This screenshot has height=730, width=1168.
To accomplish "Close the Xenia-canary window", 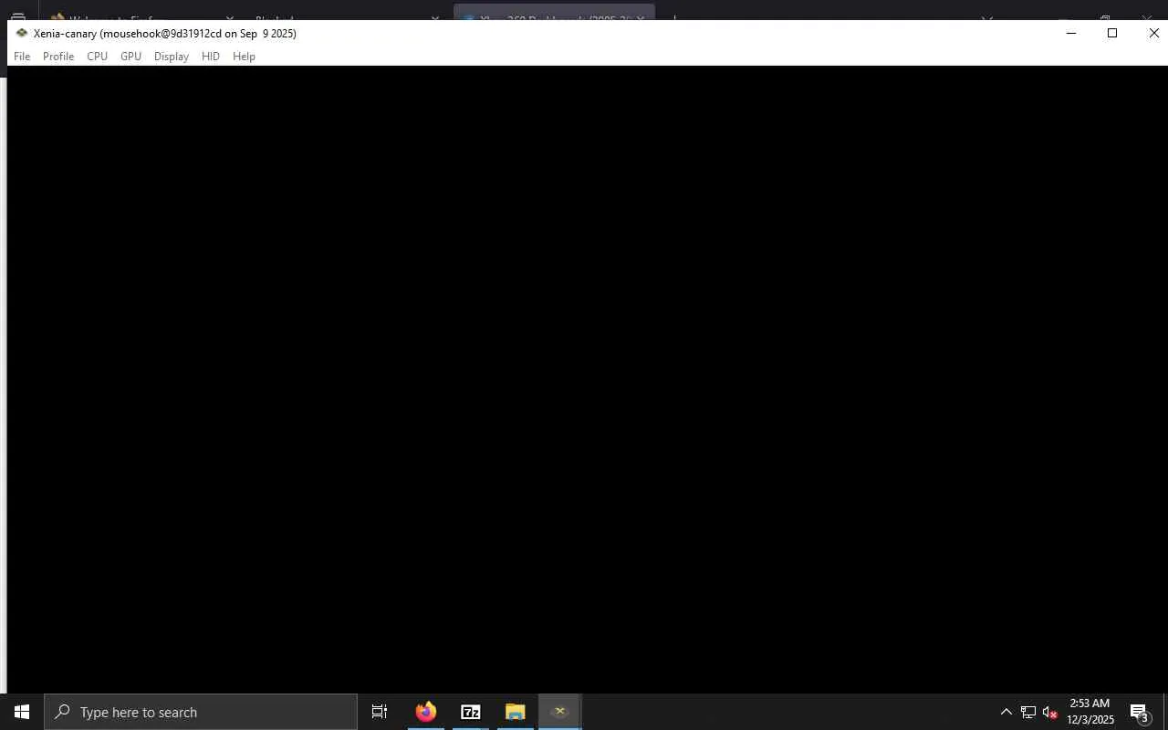I will [x=1153, y=33].
